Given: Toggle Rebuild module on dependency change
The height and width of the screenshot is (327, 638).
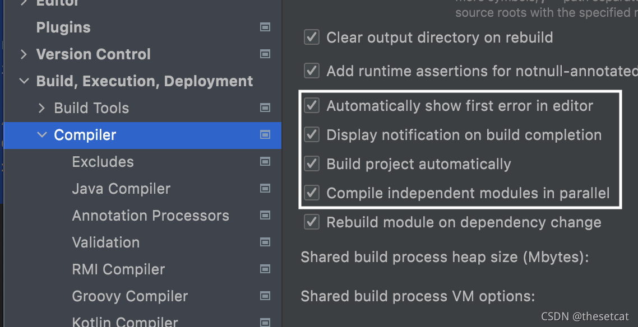Looking at the screenshot, I should click(x=311, y=222).
